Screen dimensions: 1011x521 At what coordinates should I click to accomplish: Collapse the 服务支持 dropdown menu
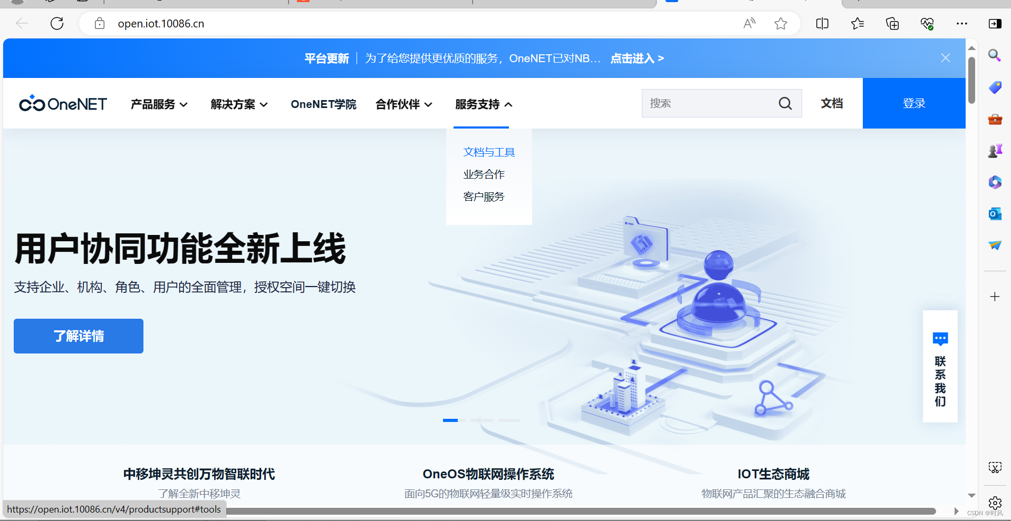(x=484, y=104)
